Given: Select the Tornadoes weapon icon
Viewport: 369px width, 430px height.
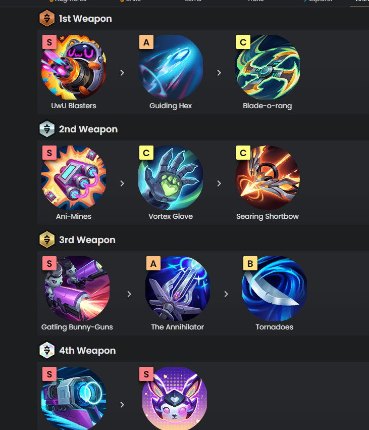Looking at the screenshot, I should pos(275,289).
